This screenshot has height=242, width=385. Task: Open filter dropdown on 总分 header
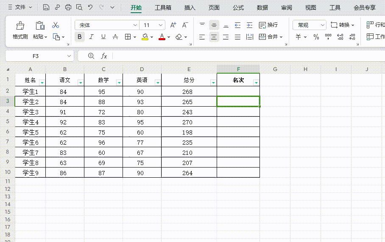213,83
